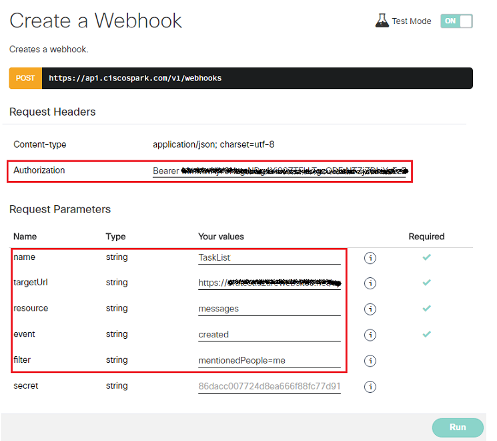Click the Test Mode flask icon
This screenshot has height=441, width=497.
(x=382, y=21)
